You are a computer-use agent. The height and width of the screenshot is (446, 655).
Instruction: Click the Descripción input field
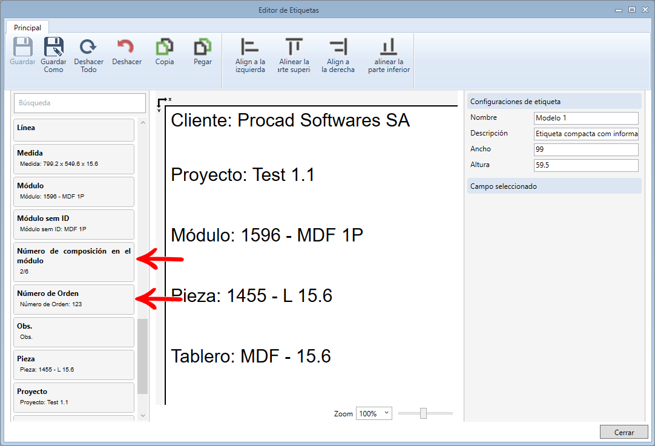(586, 134)
